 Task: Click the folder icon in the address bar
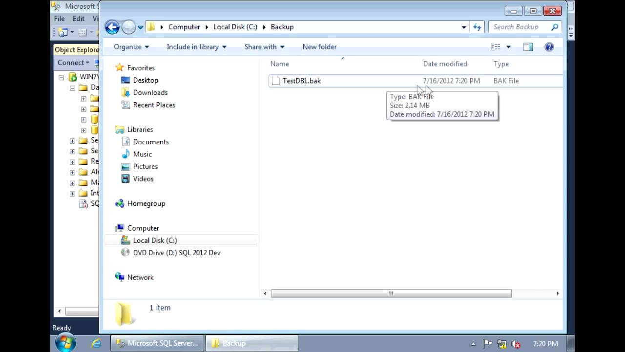pos(151,27)
